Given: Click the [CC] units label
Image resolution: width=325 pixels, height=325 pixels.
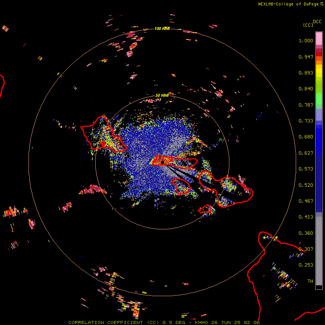Looking at the screenshot, I should coord(308,25).
